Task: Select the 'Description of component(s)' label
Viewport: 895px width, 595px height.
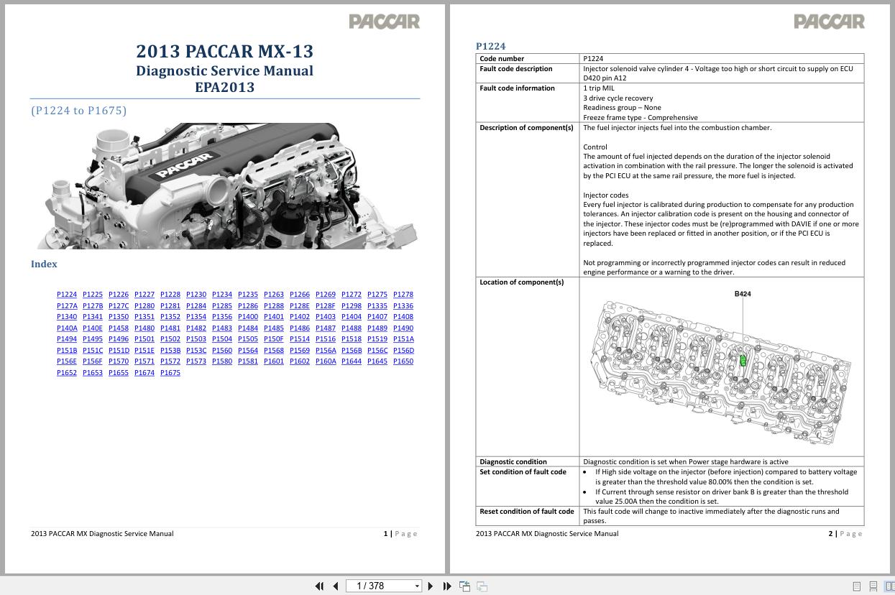Action: [526, 128]
